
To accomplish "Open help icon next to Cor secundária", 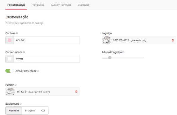I will (24, 52).
